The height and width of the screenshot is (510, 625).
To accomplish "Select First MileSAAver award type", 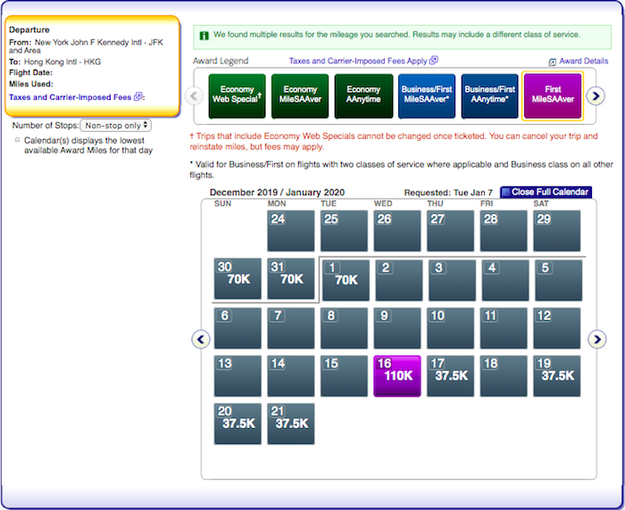I will 553,96.
